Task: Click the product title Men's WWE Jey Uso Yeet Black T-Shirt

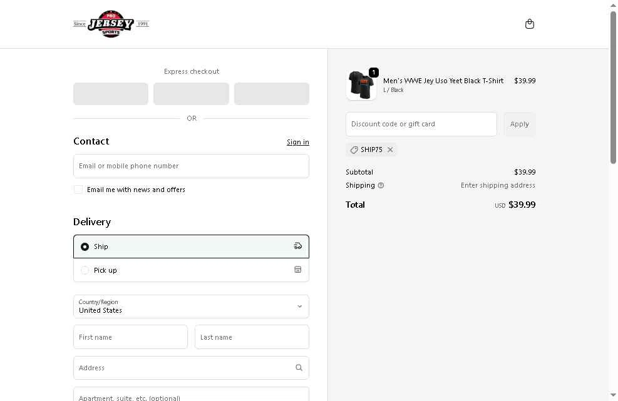Action: pos(443,81)
